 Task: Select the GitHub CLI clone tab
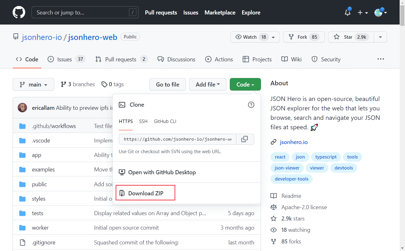pyautogui.click(x=165, y=121)
